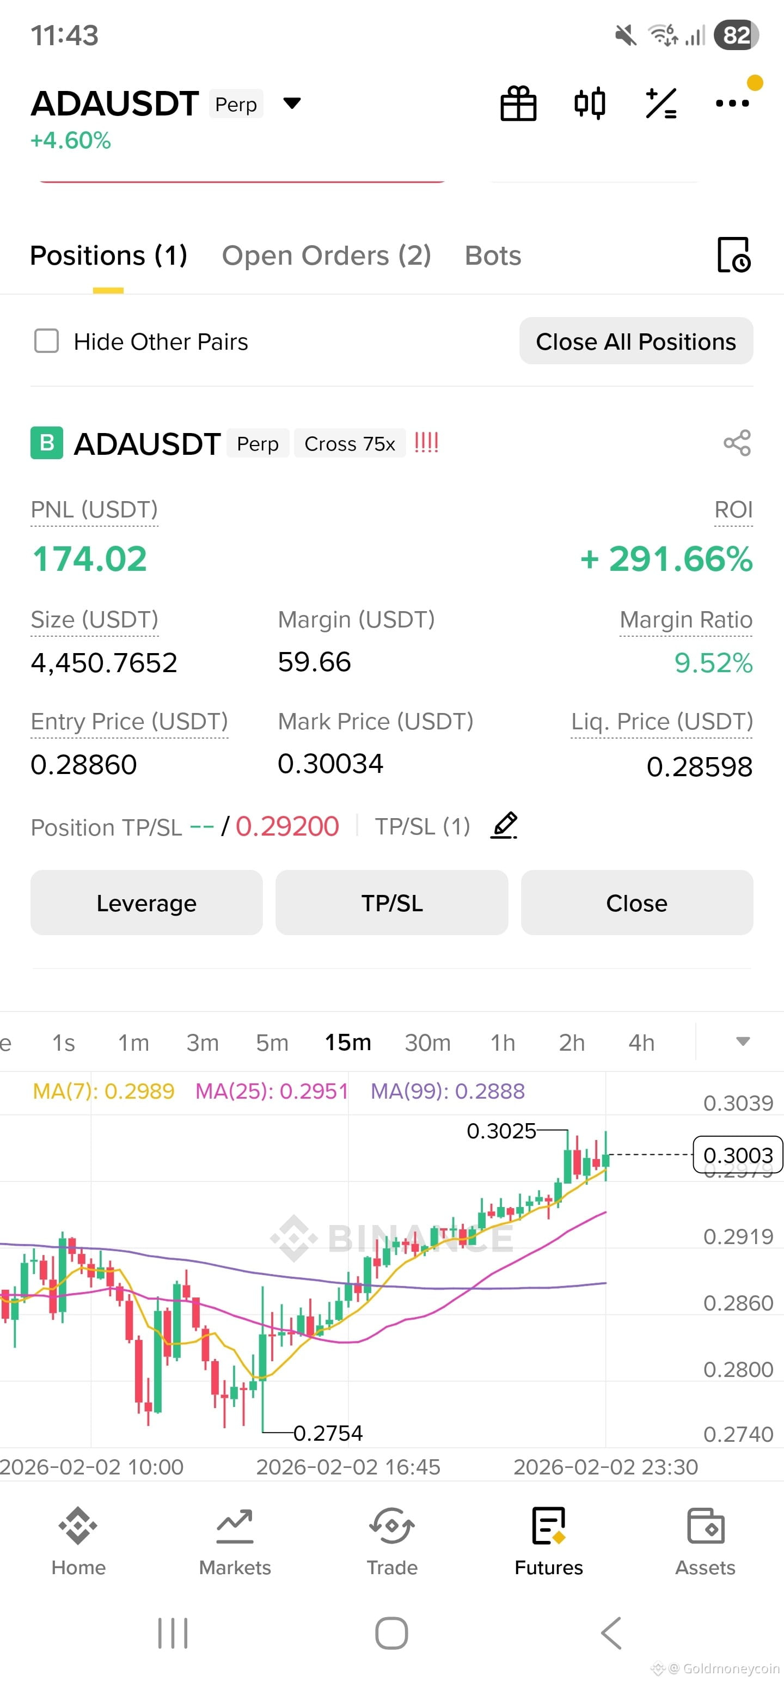Tap the red risk warning marks
Viewport: 784px width, 1682px height.
[x=426, y=443]
